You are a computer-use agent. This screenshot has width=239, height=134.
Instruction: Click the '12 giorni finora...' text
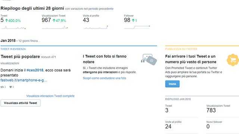(x=29, y=41)
